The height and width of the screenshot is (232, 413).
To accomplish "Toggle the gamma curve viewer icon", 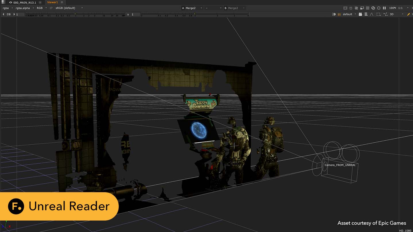I will (x=372, y=14).
